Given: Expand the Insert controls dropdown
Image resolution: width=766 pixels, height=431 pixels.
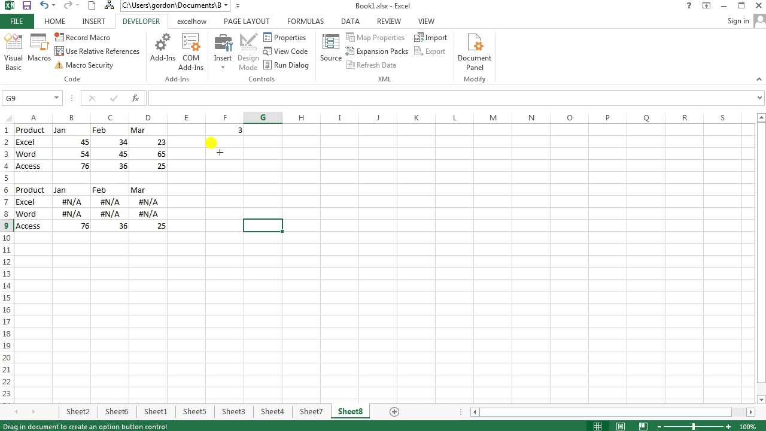Looking at the screenshot, I should tap(223, 67).
